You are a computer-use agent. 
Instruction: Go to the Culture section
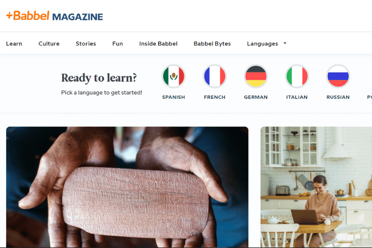(x=49, y=44)
